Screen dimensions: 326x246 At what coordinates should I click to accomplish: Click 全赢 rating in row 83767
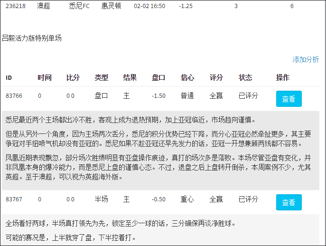216,199
